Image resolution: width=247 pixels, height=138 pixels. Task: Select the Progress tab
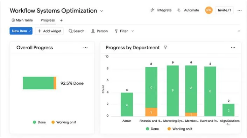coord(48,21)
